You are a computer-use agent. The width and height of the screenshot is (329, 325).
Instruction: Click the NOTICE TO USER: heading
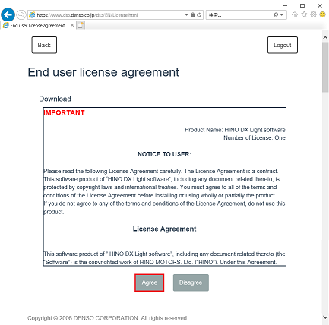164,154
